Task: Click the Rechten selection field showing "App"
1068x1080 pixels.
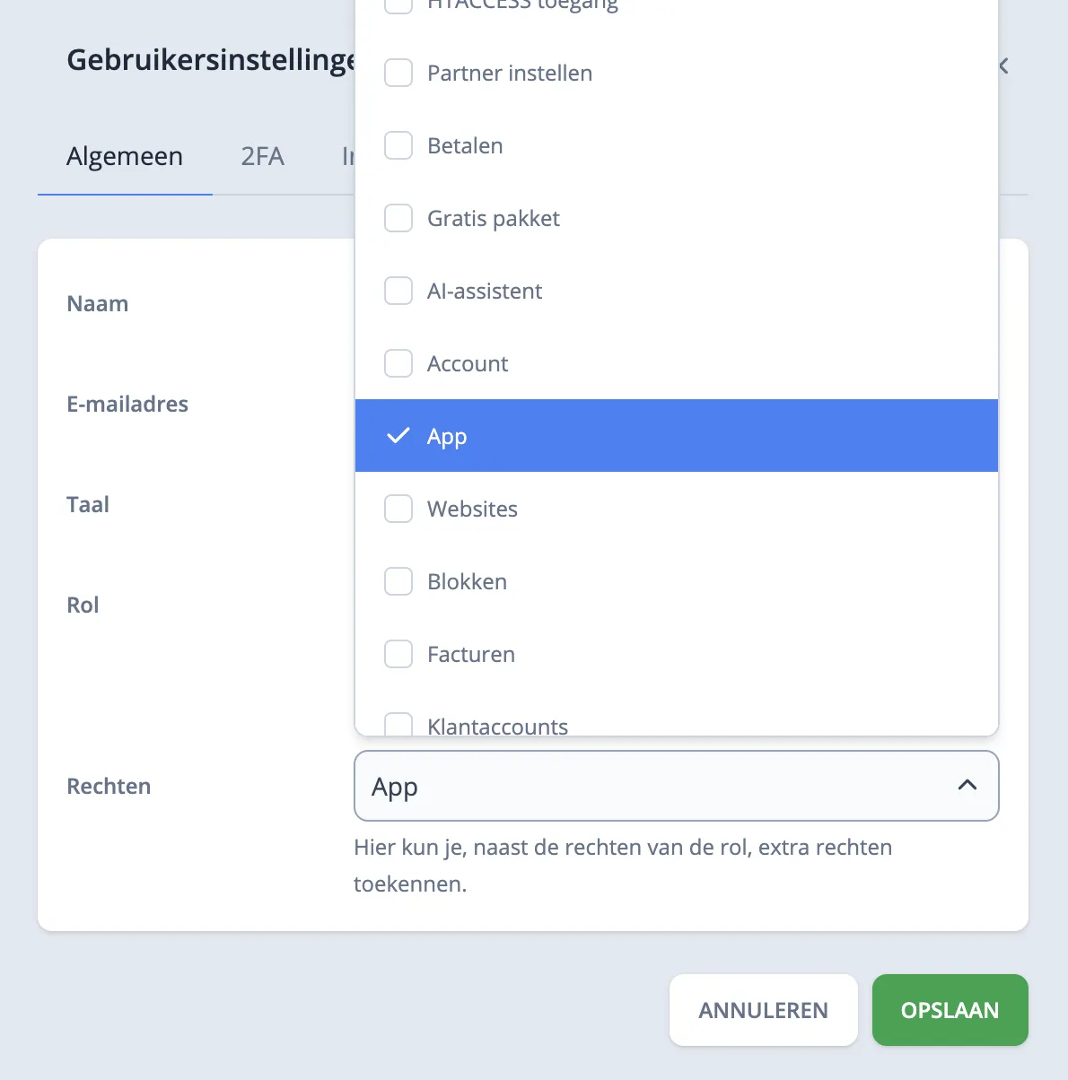Action: [x=628, y=787]
